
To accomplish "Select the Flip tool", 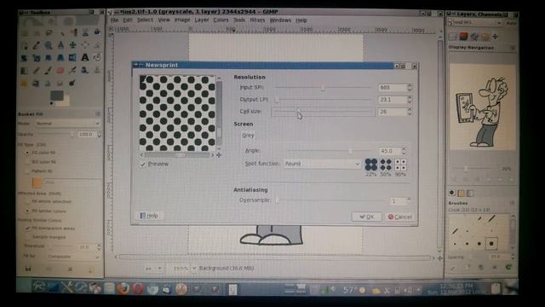I will click(73, 58).
